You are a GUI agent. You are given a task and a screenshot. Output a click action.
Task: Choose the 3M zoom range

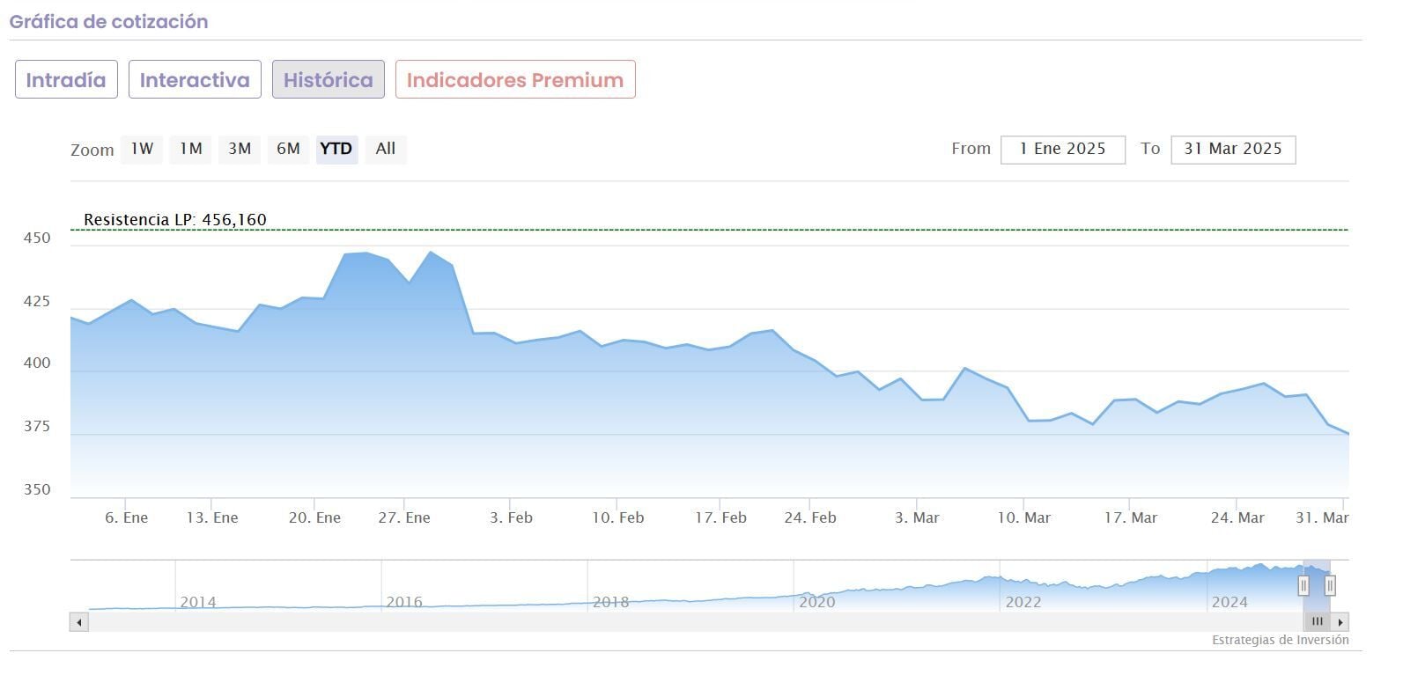coord(240,149)
